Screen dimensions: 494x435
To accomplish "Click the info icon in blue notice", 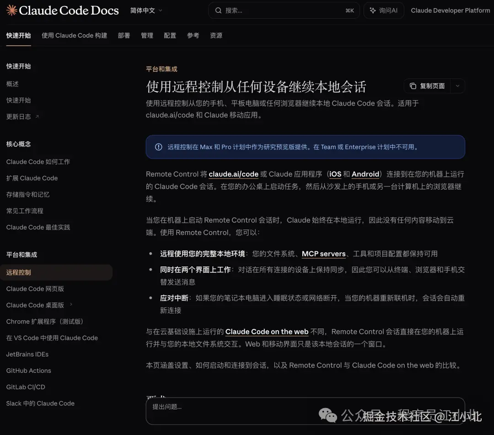I will coord(158,147).
